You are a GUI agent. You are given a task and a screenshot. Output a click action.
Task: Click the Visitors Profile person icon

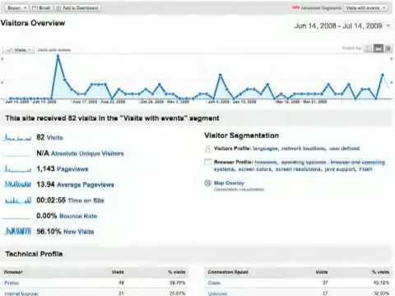pos(207,149)
